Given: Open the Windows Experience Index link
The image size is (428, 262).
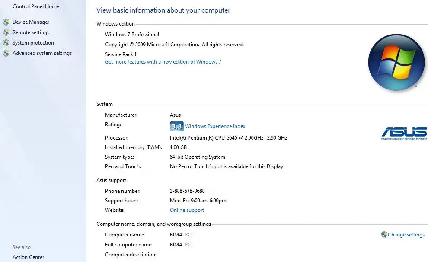Looking at the screenshot, I should [x=215, y=126].
